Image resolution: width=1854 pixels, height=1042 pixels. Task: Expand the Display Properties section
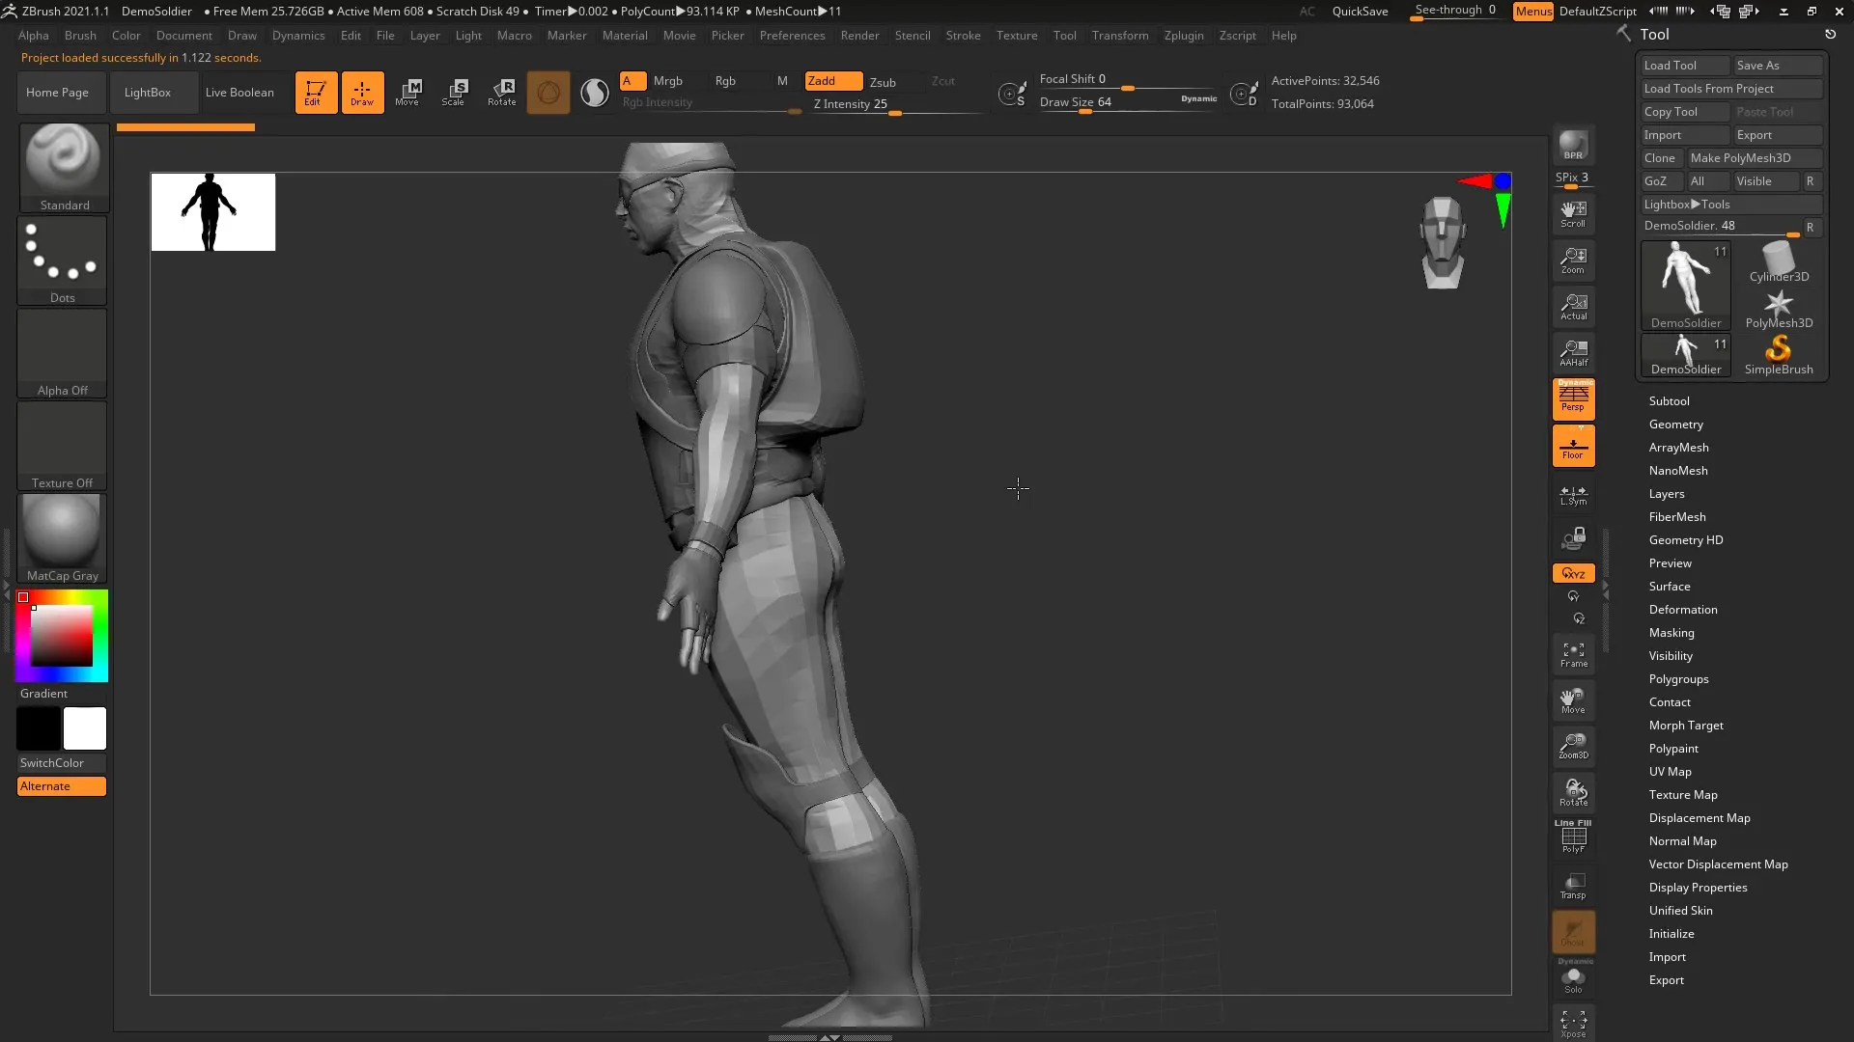(1698, 888)
